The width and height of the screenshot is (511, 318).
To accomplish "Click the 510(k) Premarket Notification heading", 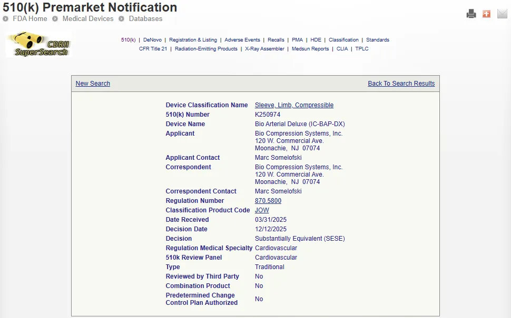I will tap(90, 7).
